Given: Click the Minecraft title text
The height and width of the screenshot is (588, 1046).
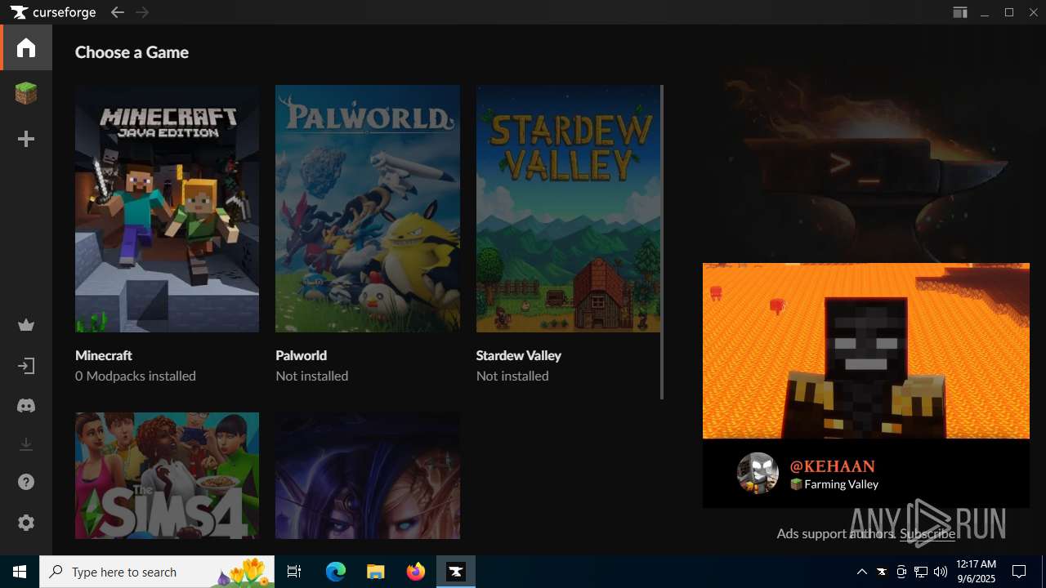Looking at the screenshot, I should [x=104, y=355].
